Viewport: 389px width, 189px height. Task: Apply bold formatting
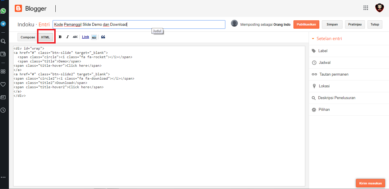click(x=60, y=37)
